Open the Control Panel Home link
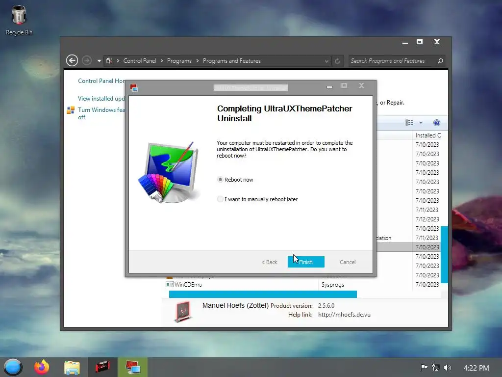502x377 pixels. [101, 81]
